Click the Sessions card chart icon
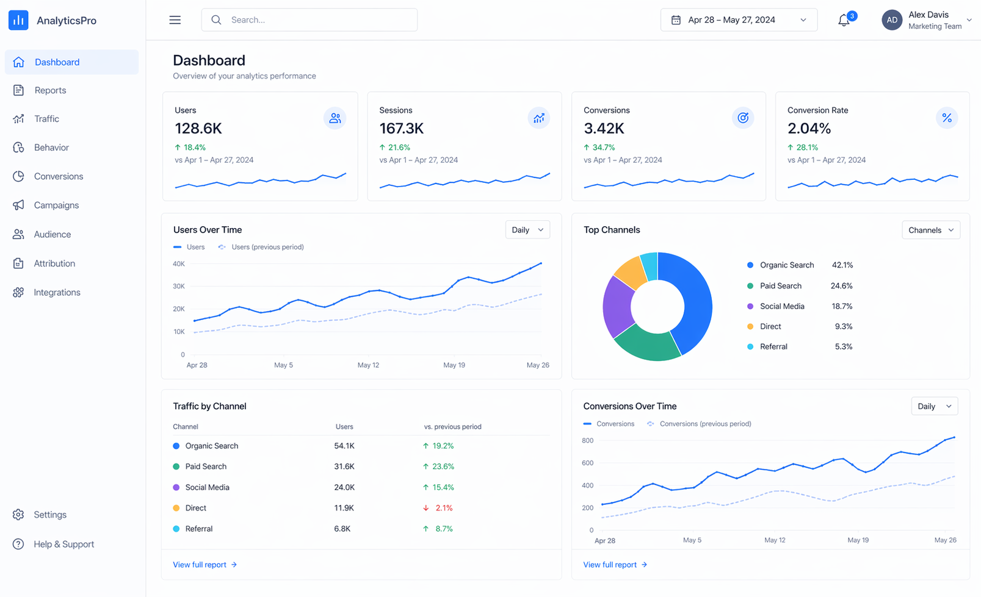The height and width of the screenshot is (597, 981). 539,118
